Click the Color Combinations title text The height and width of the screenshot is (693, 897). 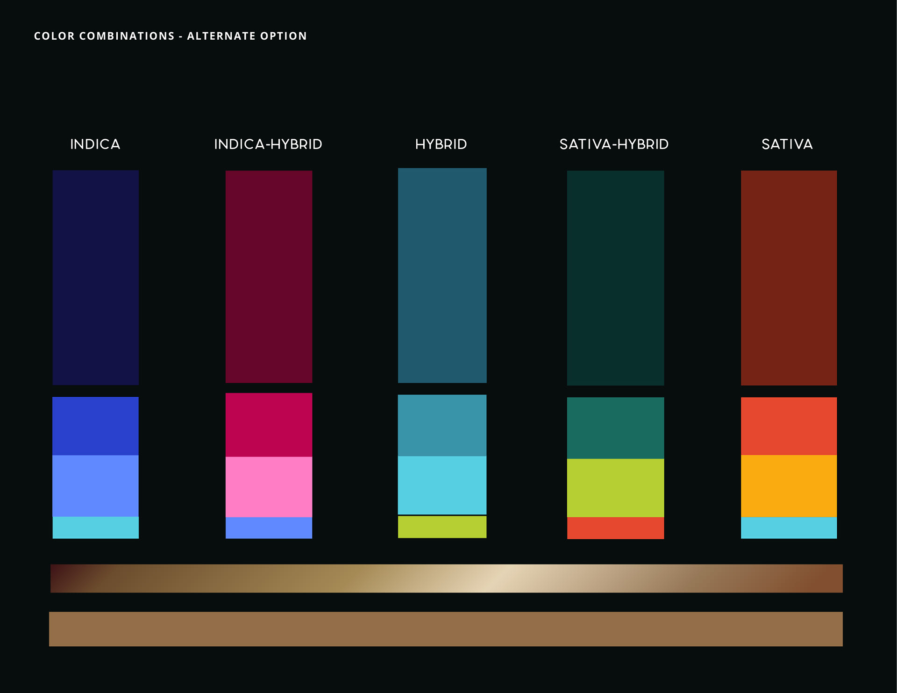(x=170, y=36)
